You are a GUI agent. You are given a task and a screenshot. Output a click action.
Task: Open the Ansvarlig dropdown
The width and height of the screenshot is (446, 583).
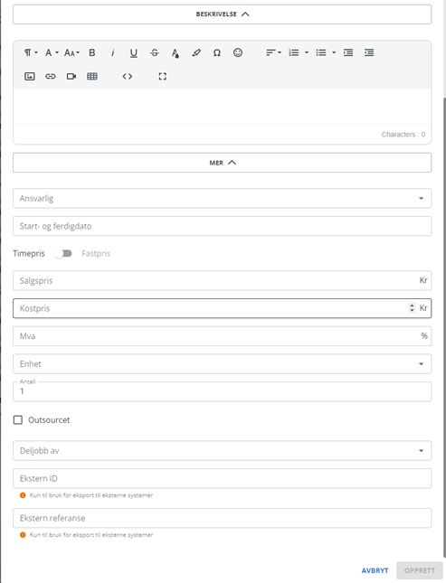pos(223,198)
